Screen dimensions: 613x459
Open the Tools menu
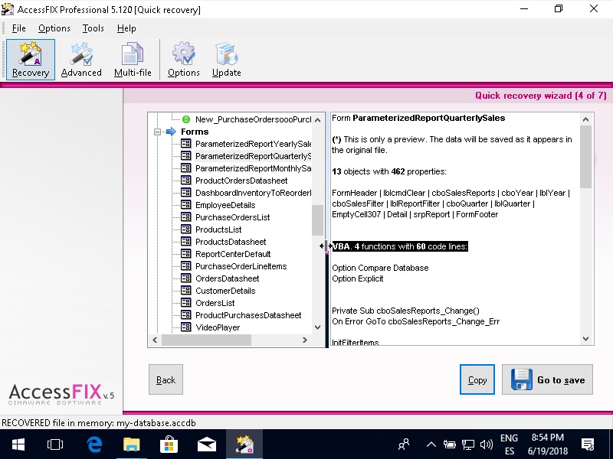[93, 28]
